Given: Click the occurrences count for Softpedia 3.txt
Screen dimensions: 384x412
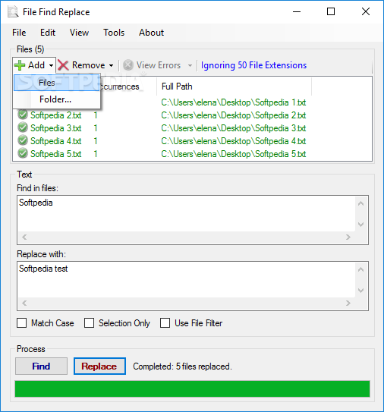Looking at the screenshot, I should coord(96,128).
